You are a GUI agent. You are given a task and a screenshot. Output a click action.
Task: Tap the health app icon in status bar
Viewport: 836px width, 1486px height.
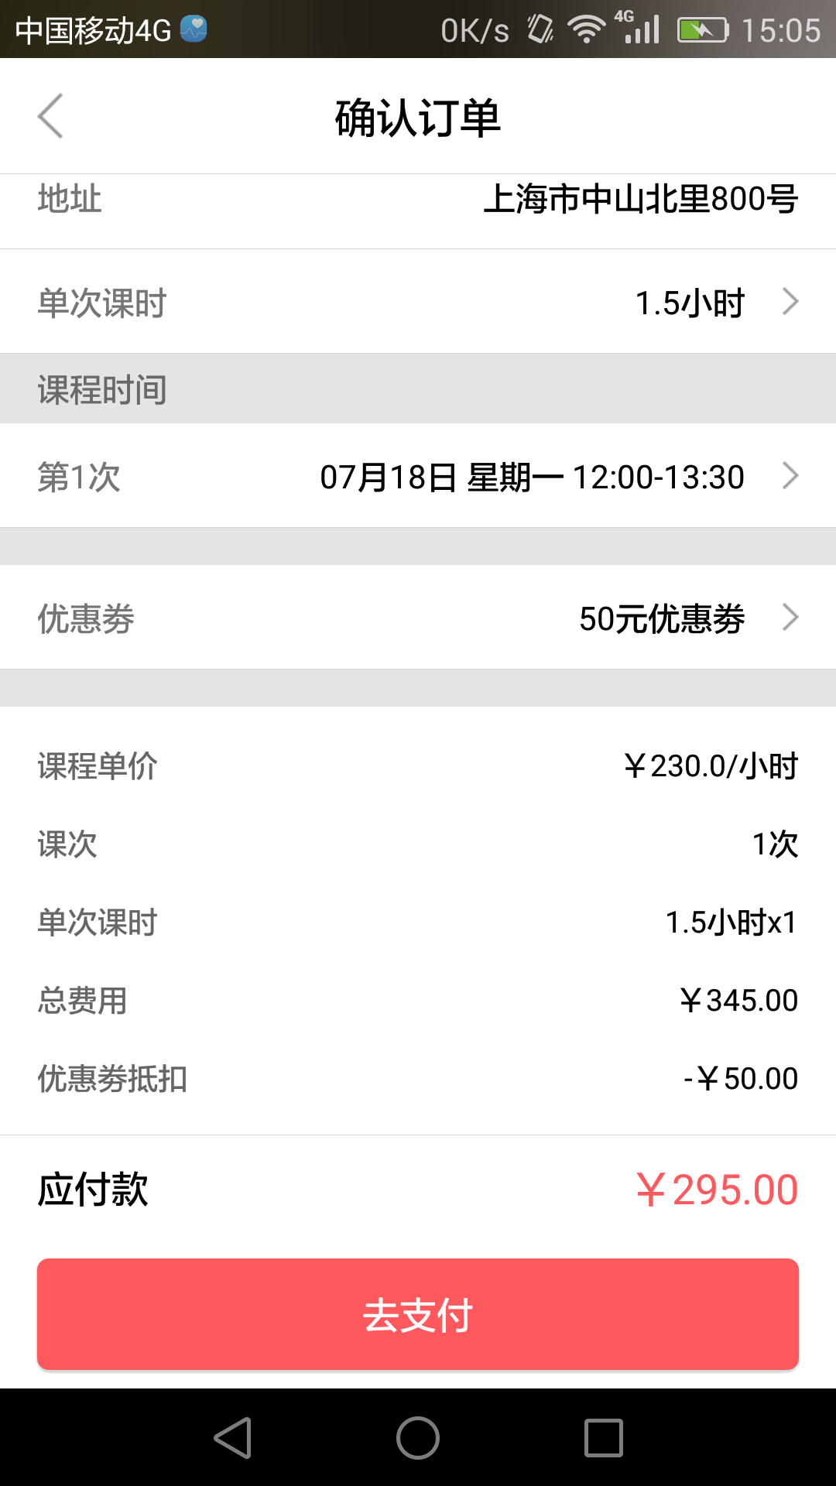click(194, 29)
